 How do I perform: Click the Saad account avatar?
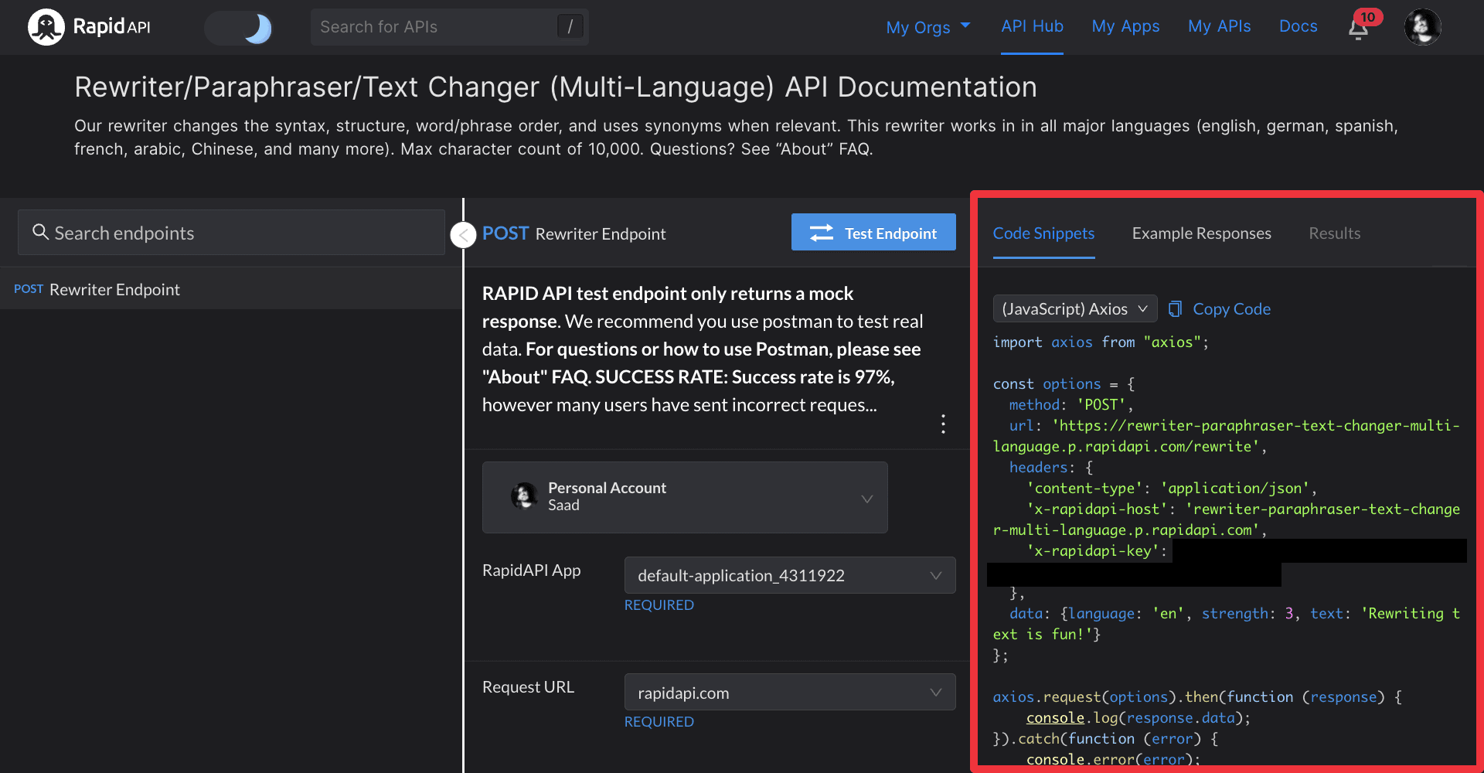[524, 496]
